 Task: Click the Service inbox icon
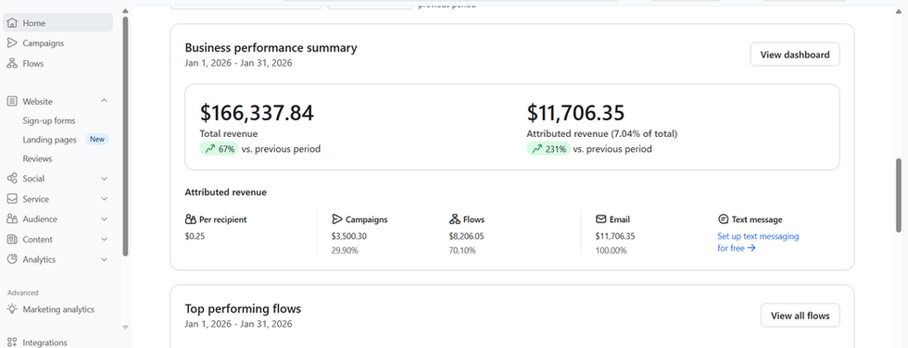tap(12, 199)
